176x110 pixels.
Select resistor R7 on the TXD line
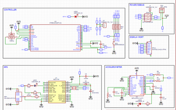74,89
